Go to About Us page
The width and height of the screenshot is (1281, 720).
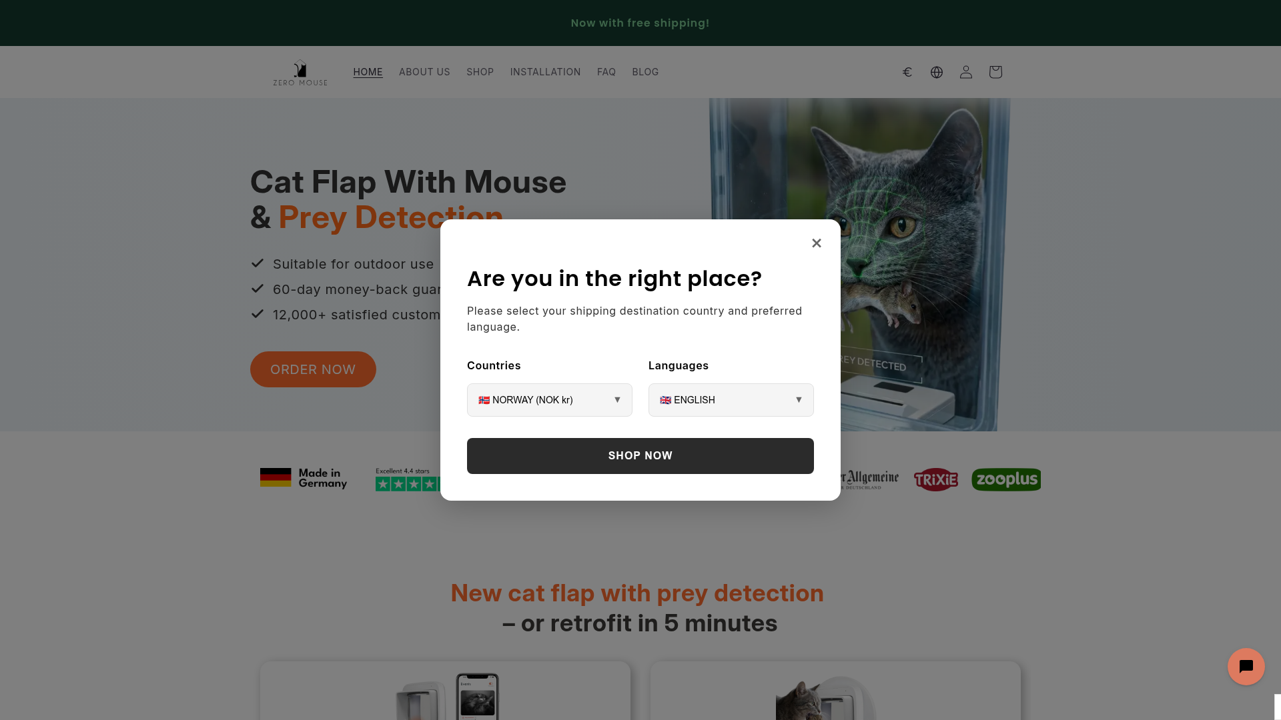click(x=424, y=72)
